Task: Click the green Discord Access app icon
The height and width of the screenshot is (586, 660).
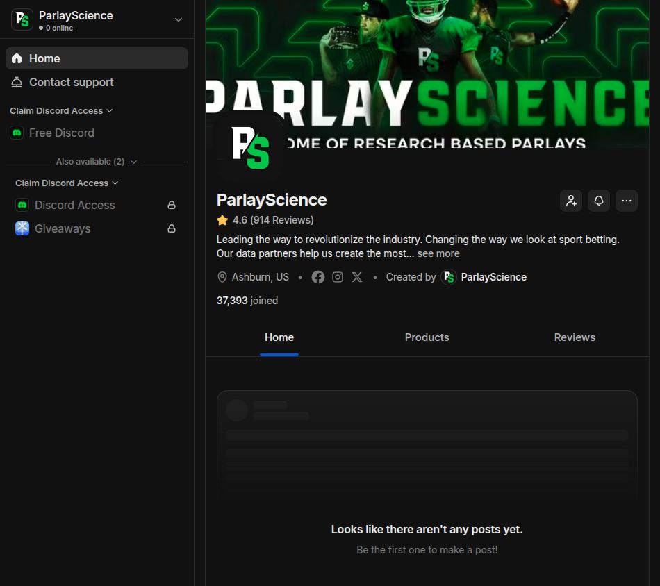Action: coord(22,205)
